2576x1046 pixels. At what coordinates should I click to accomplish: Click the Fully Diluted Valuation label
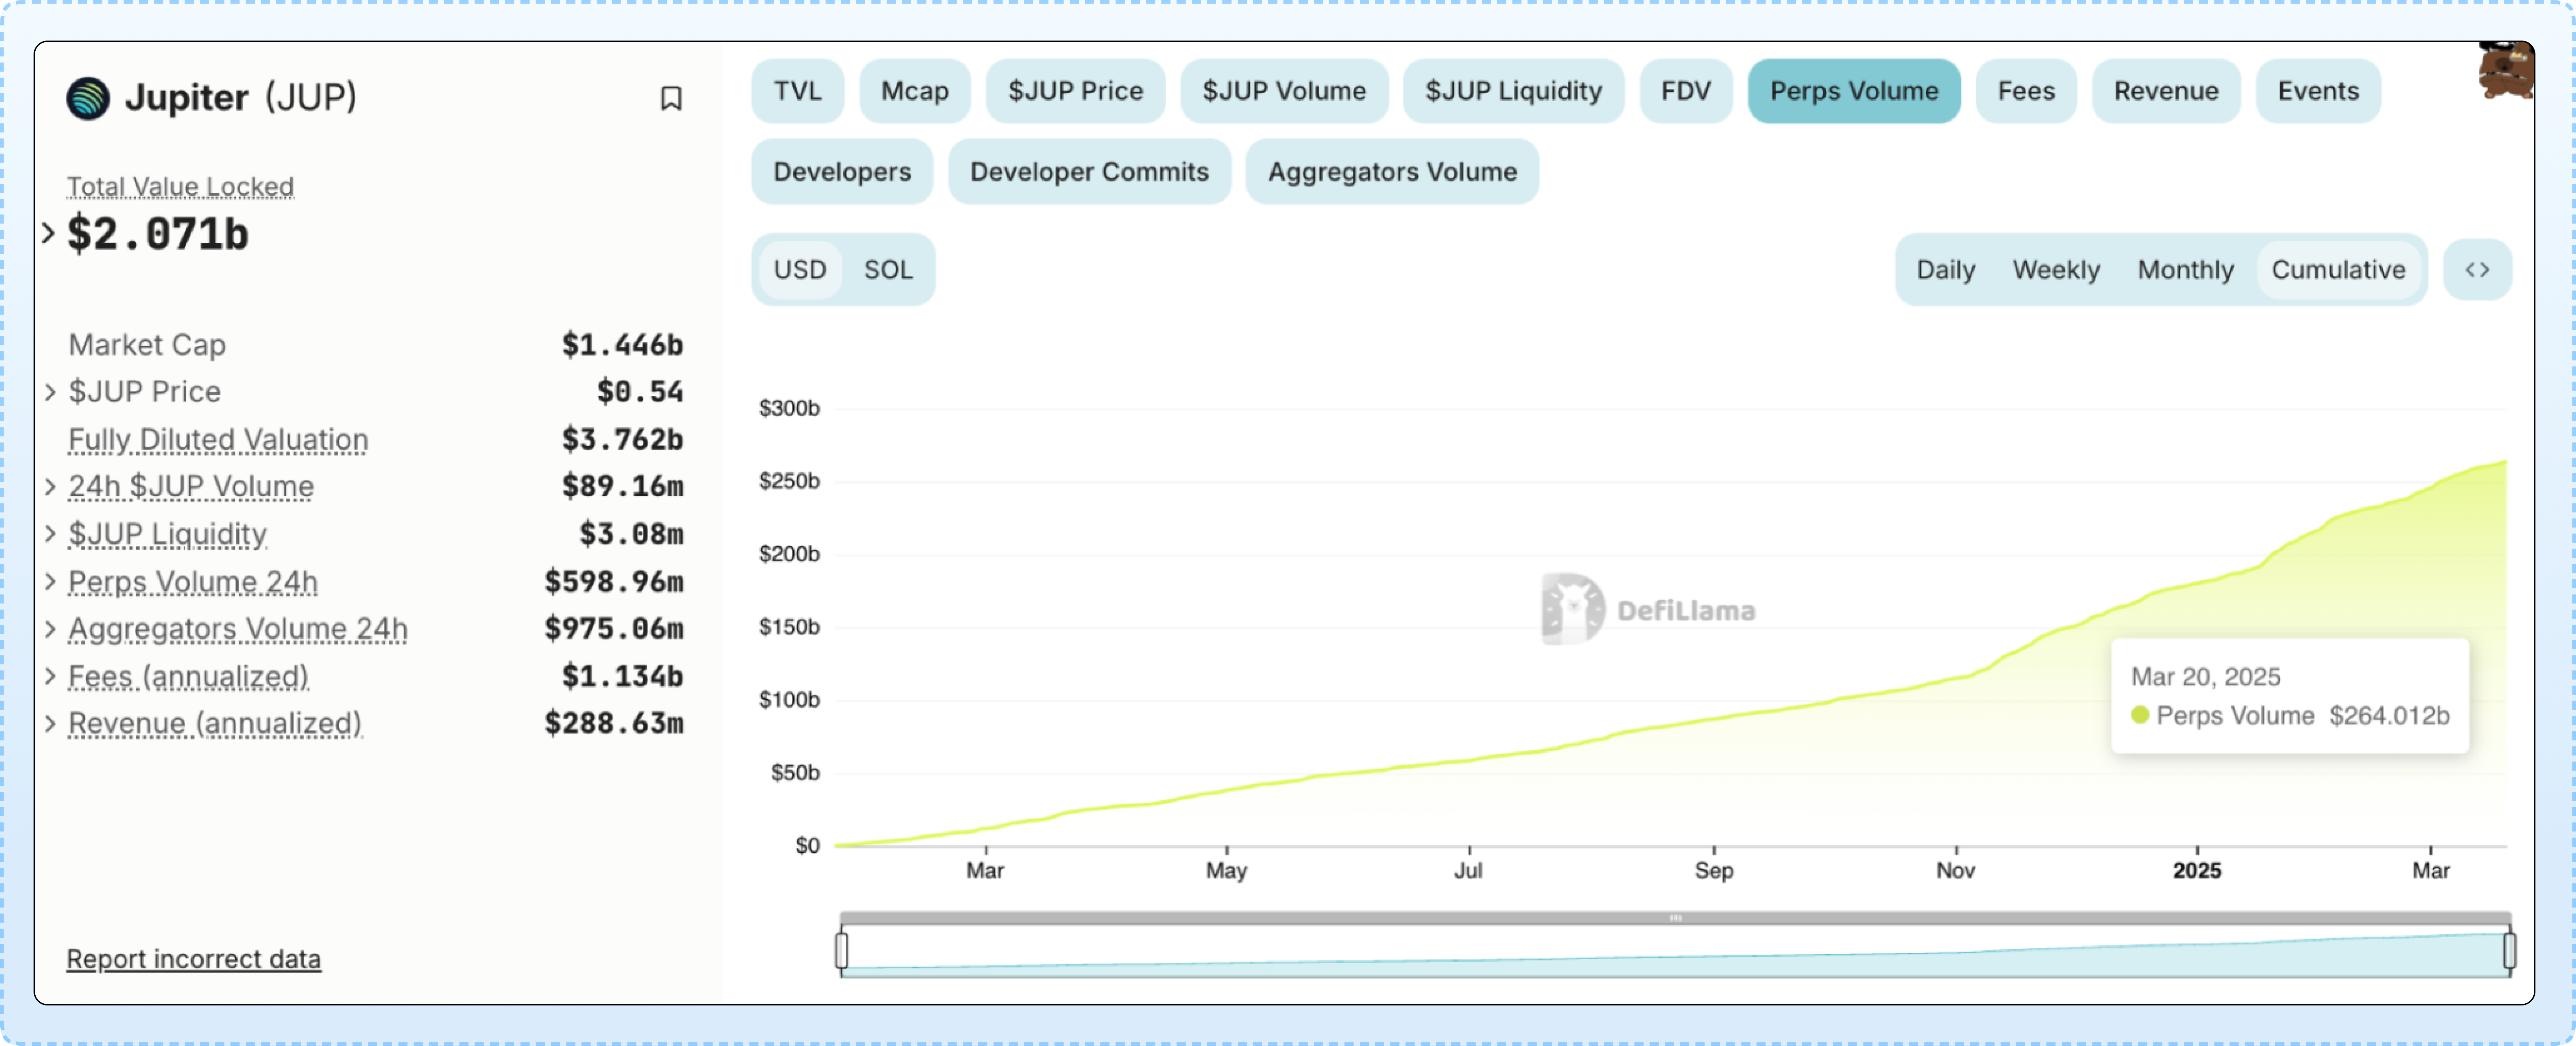(x=218, y=440)
